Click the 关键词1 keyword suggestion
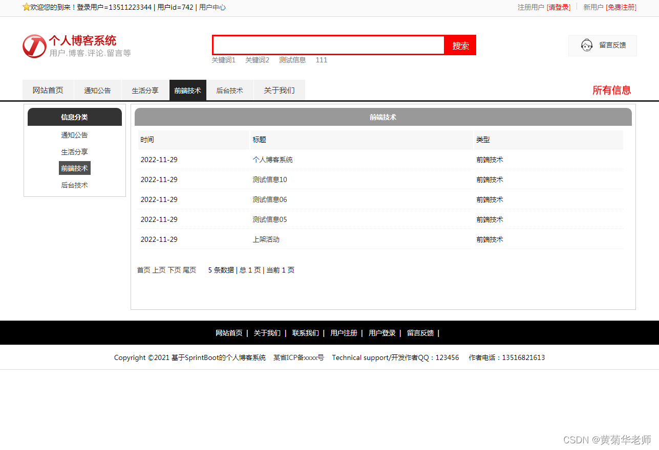This screenshot has width=659, height=450. 224,60
